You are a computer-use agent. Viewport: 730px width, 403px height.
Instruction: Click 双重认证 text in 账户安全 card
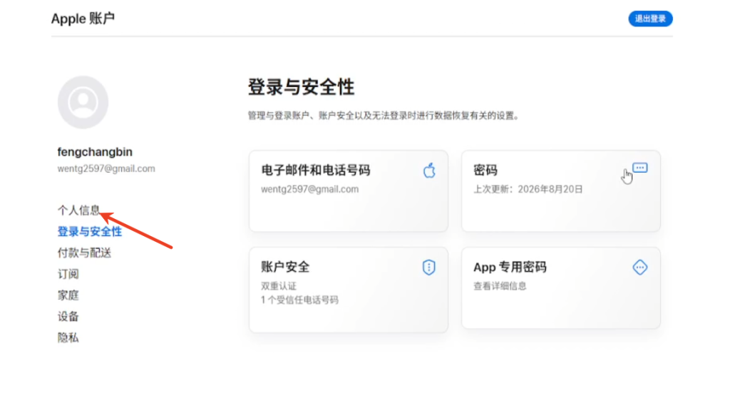[x=279, y=286]
